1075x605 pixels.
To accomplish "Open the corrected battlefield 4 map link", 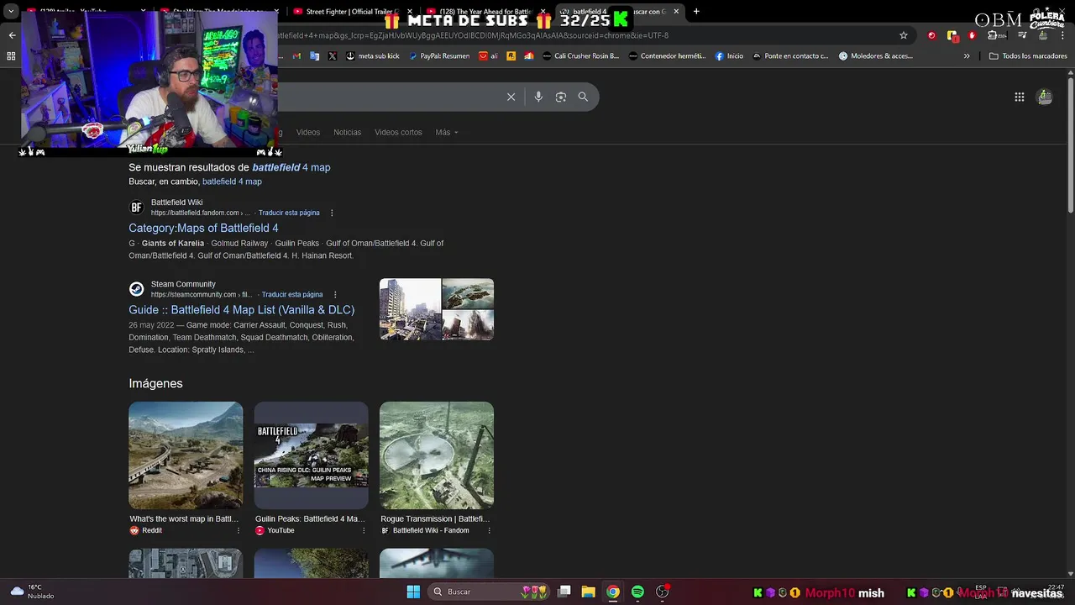I will click(291, 167).
